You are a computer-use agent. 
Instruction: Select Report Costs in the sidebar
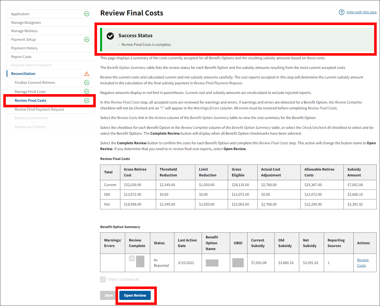[21, 57]
